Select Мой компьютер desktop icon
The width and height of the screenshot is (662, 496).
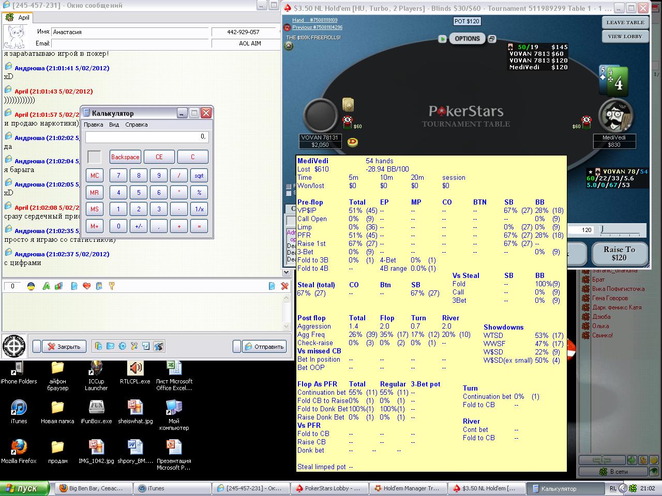click(174, 414)
